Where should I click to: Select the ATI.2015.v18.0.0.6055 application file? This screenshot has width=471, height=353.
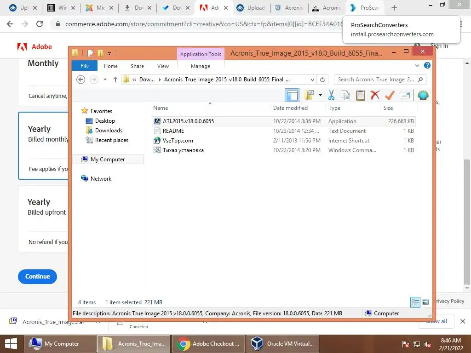pos(283,121)
